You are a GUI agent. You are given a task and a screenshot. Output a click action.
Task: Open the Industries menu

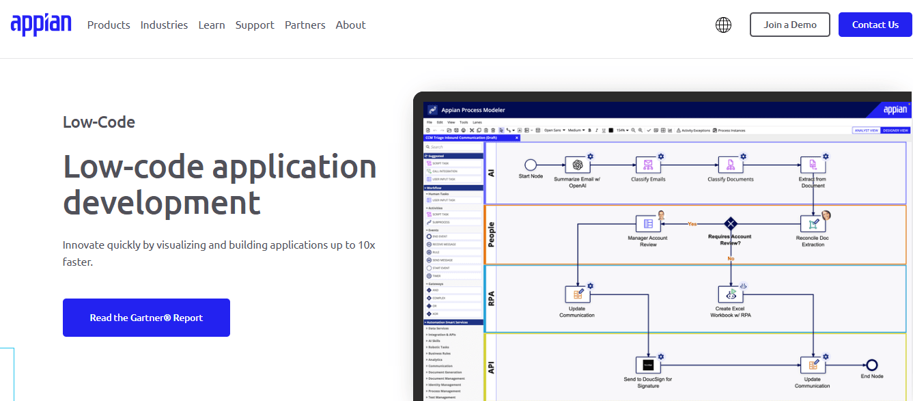click(x=164, y=25)
